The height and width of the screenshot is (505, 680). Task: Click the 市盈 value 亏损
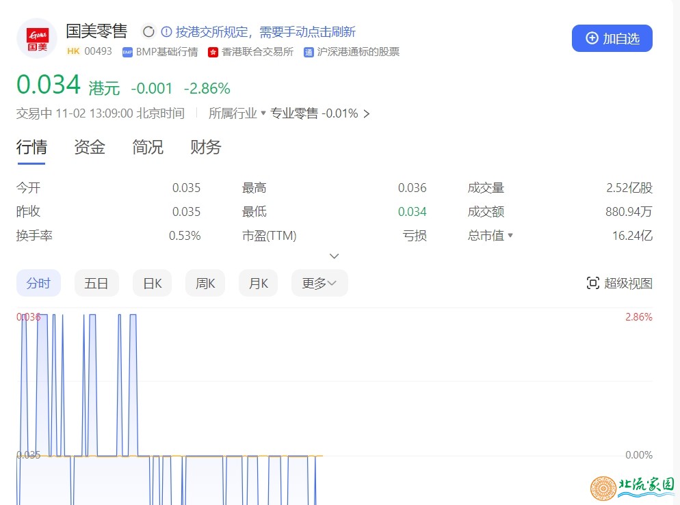pyautogui.click(x=415, y=236)
